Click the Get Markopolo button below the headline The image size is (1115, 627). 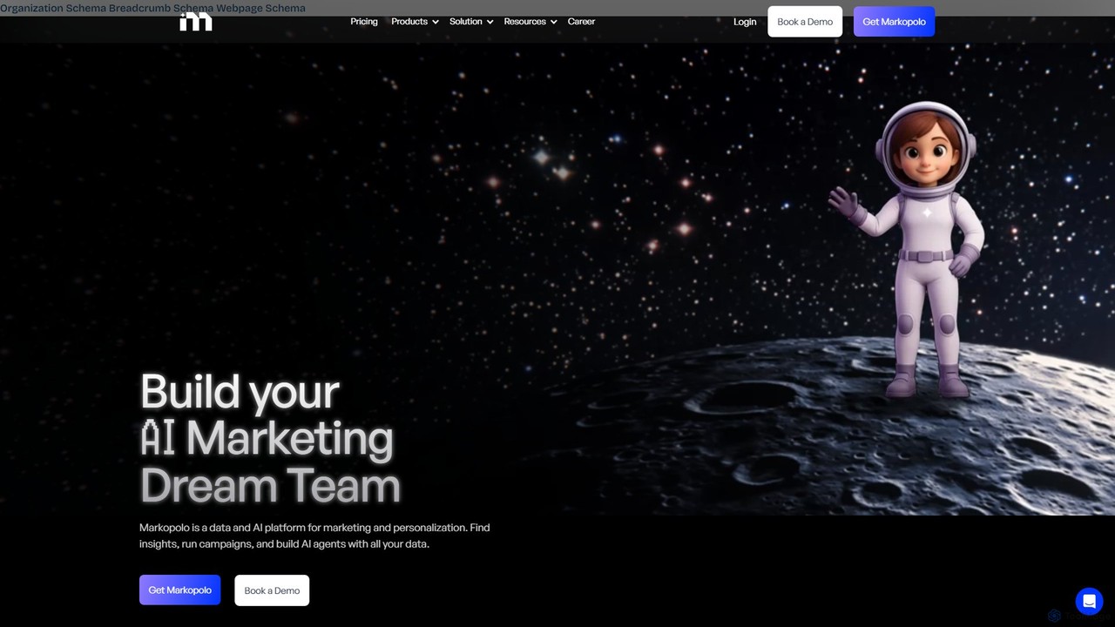pyautogui.click(x=180, y=590)
